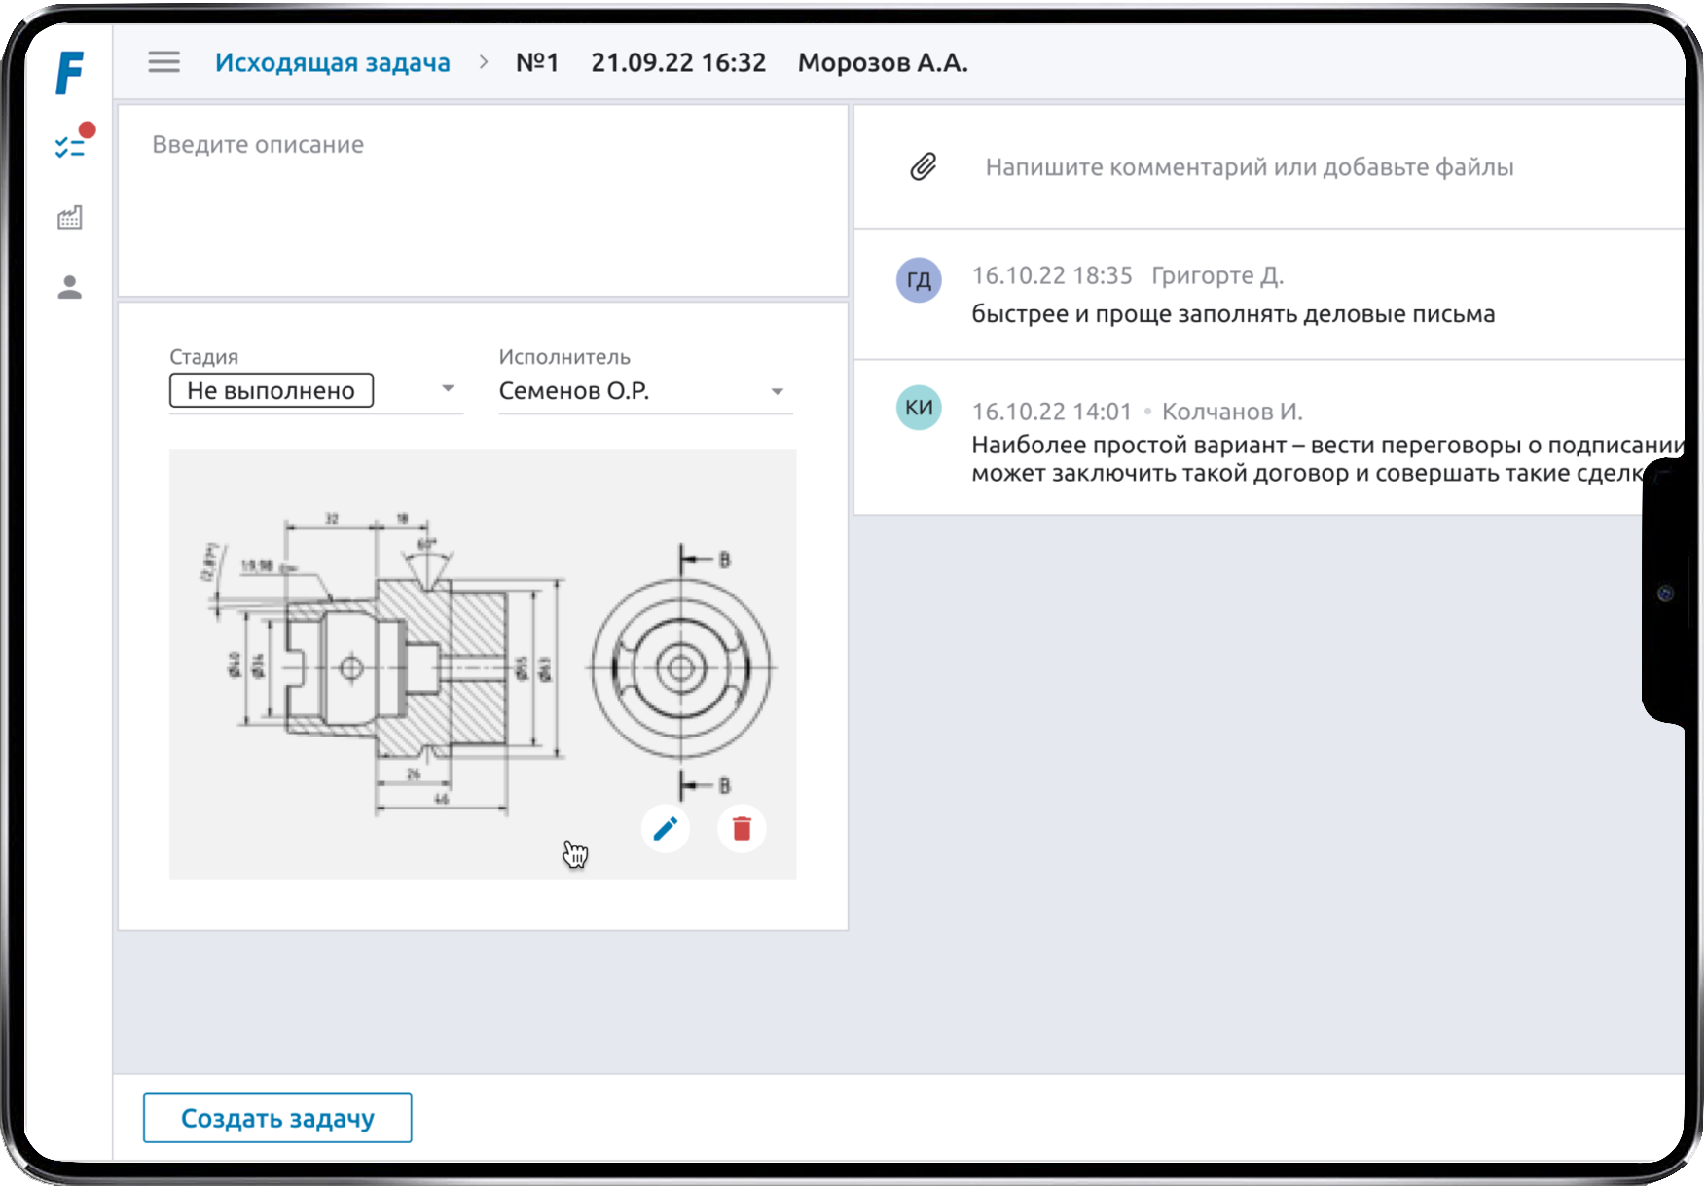This screenshot has height=1186, width=1706.
Task: Toggle the hamburger menu
Action: coord(163,62)
